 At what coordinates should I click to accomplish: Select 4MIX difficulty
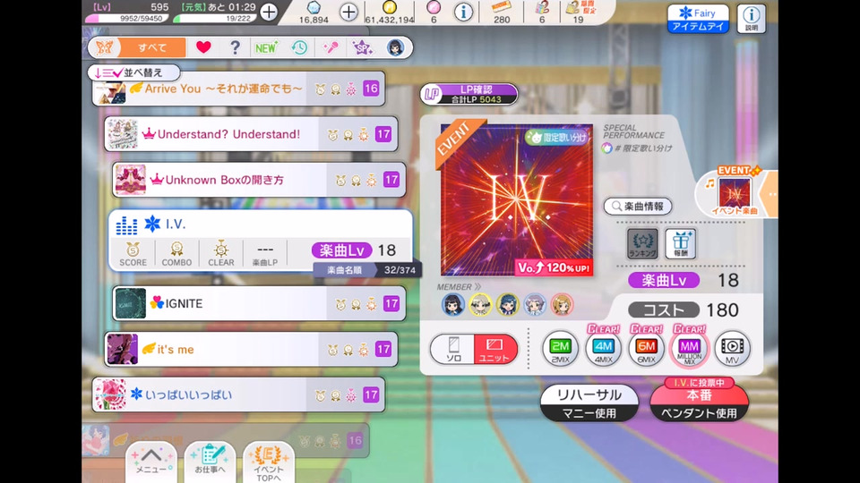[603, 348]
